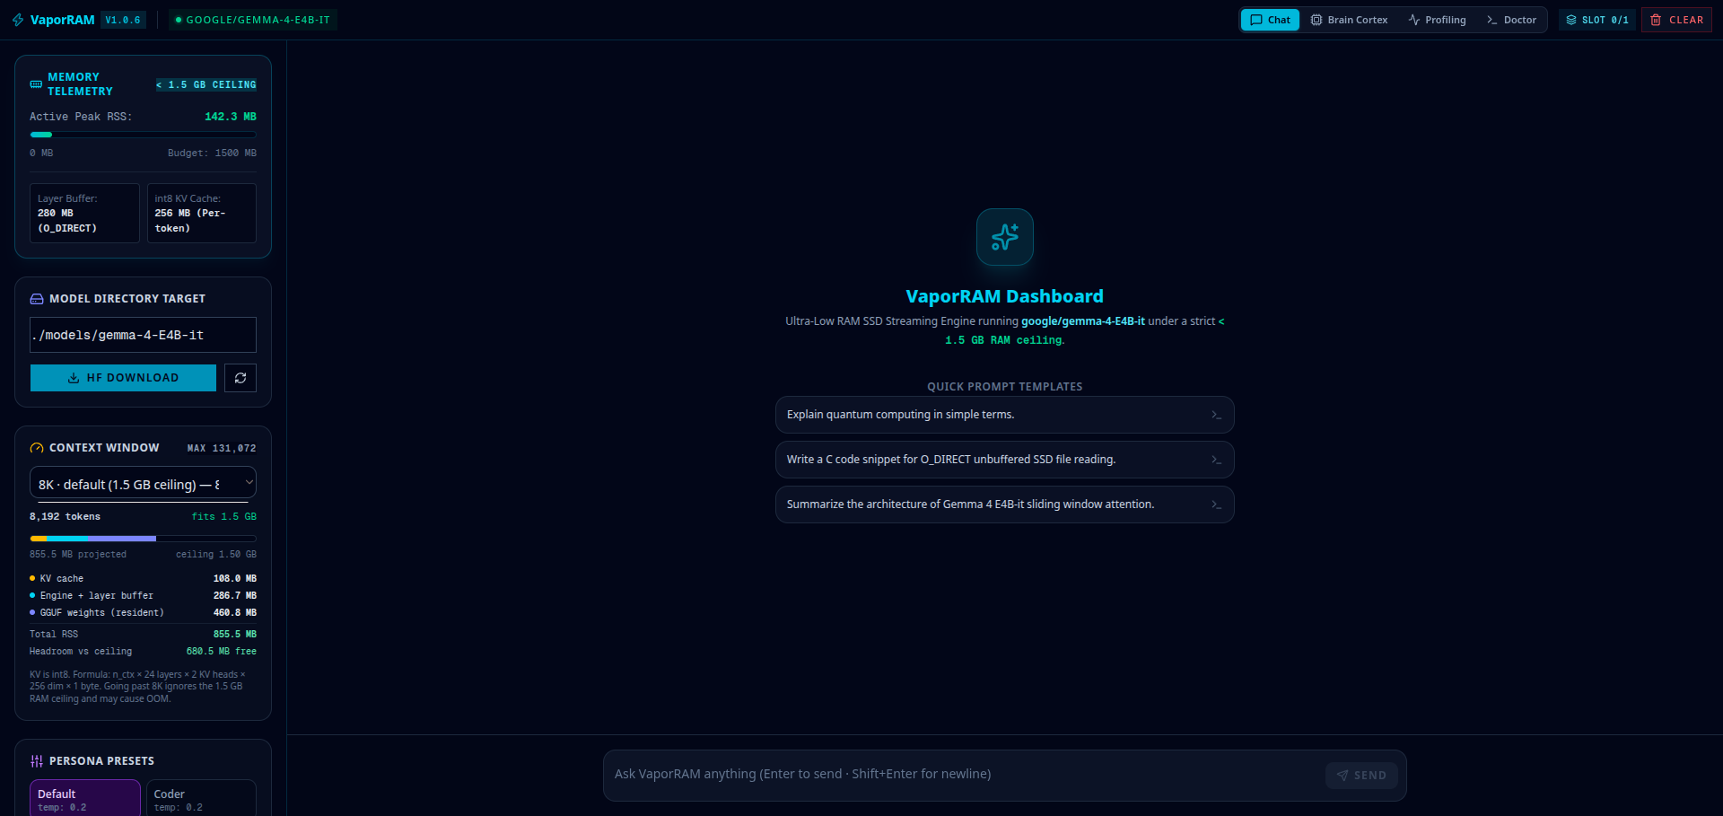Image resolution: width=1723 pixels, height=816 pixels.
Task: Open the Profiling tab
Action: [x=1437, y=20]
